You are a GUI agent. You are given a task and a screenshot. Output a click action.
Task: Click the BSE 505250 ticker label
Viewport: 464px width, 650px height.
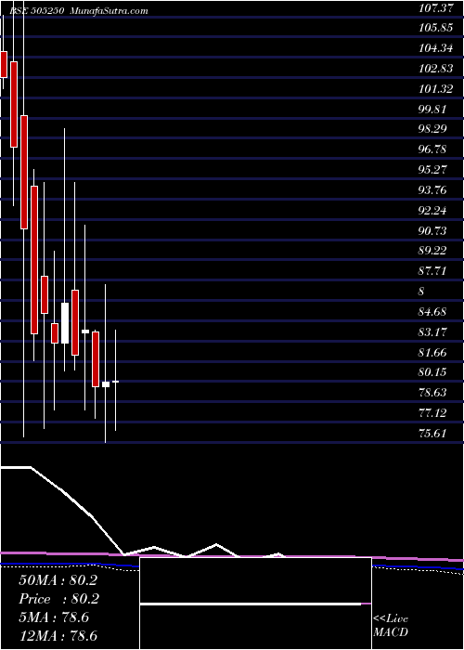[x=36, y=11]
